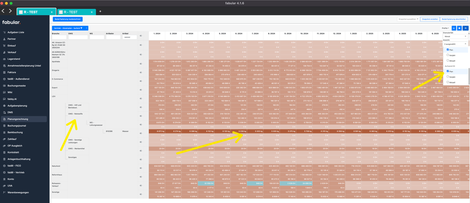Viewport: 470px width, 203px height.
Task: Open the Profile dropdown menu
Action: tap(445, 28)
